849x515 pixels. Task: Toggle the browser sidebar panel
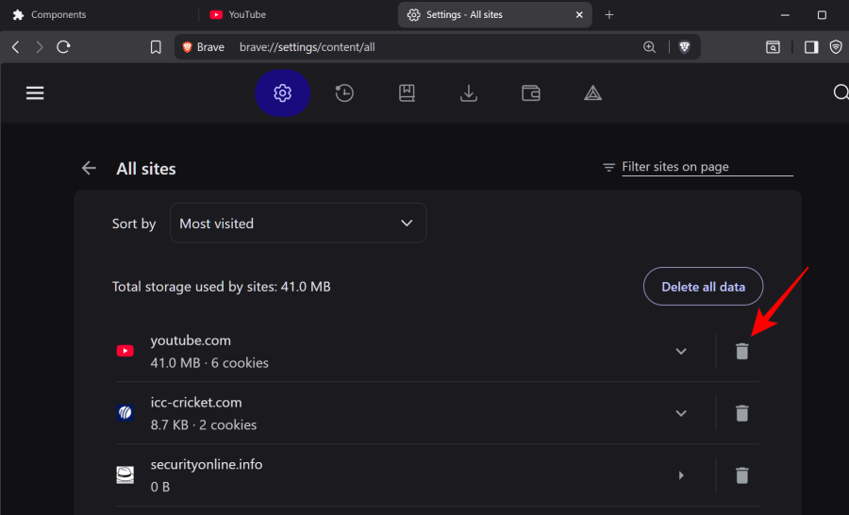(810, 47)
